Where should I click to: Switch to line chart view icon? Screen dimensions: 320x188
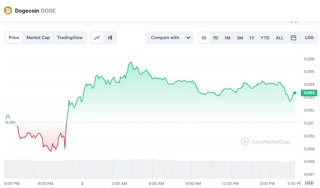point(97,38)
